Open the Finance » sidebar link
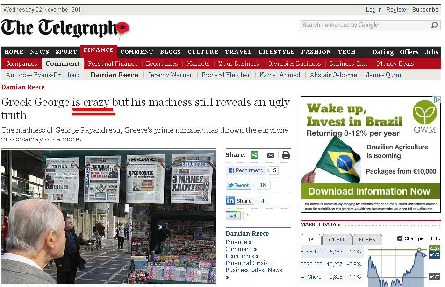 [239, 242]
